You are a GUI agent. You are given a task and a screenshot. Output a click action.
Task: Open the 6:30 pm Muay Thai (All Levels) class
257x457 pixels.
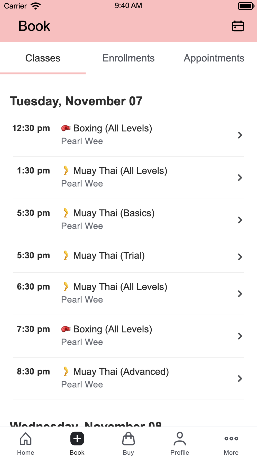[x=120, y=287]
